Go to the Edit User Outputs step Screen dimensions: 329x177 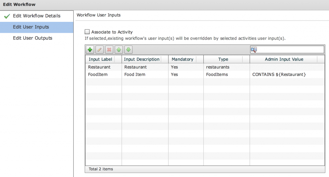(32, 38)
